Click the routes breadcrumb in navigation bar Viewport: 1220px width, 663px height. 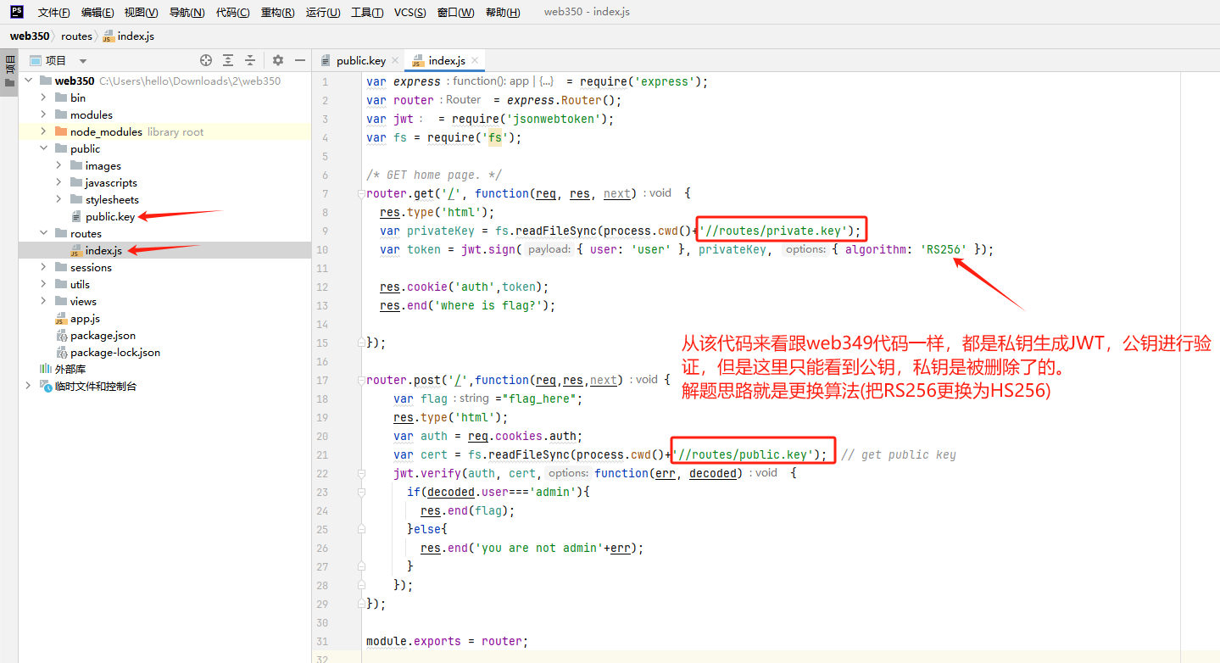point(76,36)
